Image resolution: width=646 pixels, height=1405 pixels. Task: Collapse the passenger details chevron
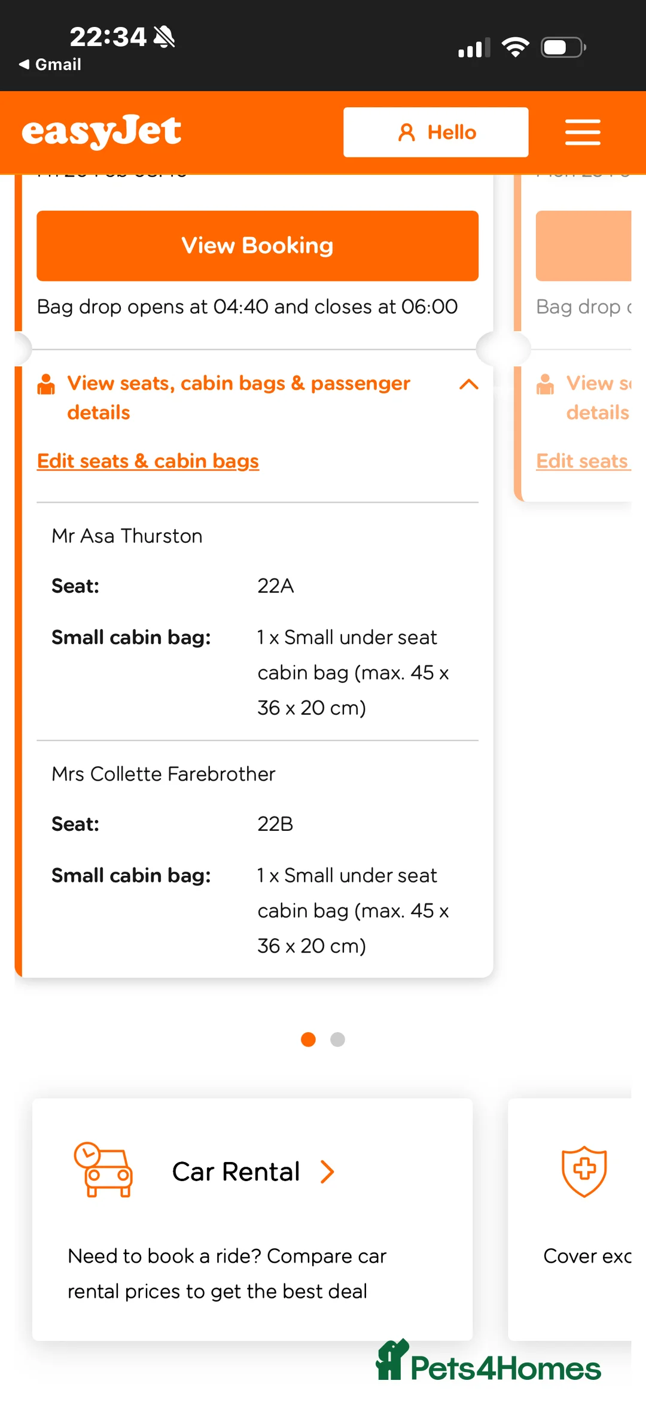tap(469, 384)
